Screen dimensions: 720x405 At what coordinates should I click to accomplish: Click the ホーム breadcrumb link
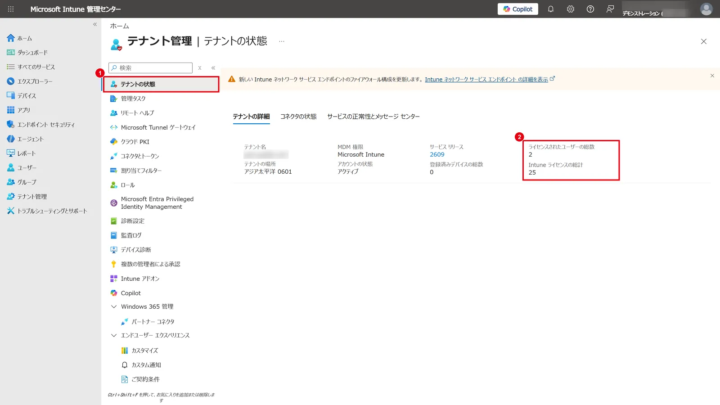(120, 26)
